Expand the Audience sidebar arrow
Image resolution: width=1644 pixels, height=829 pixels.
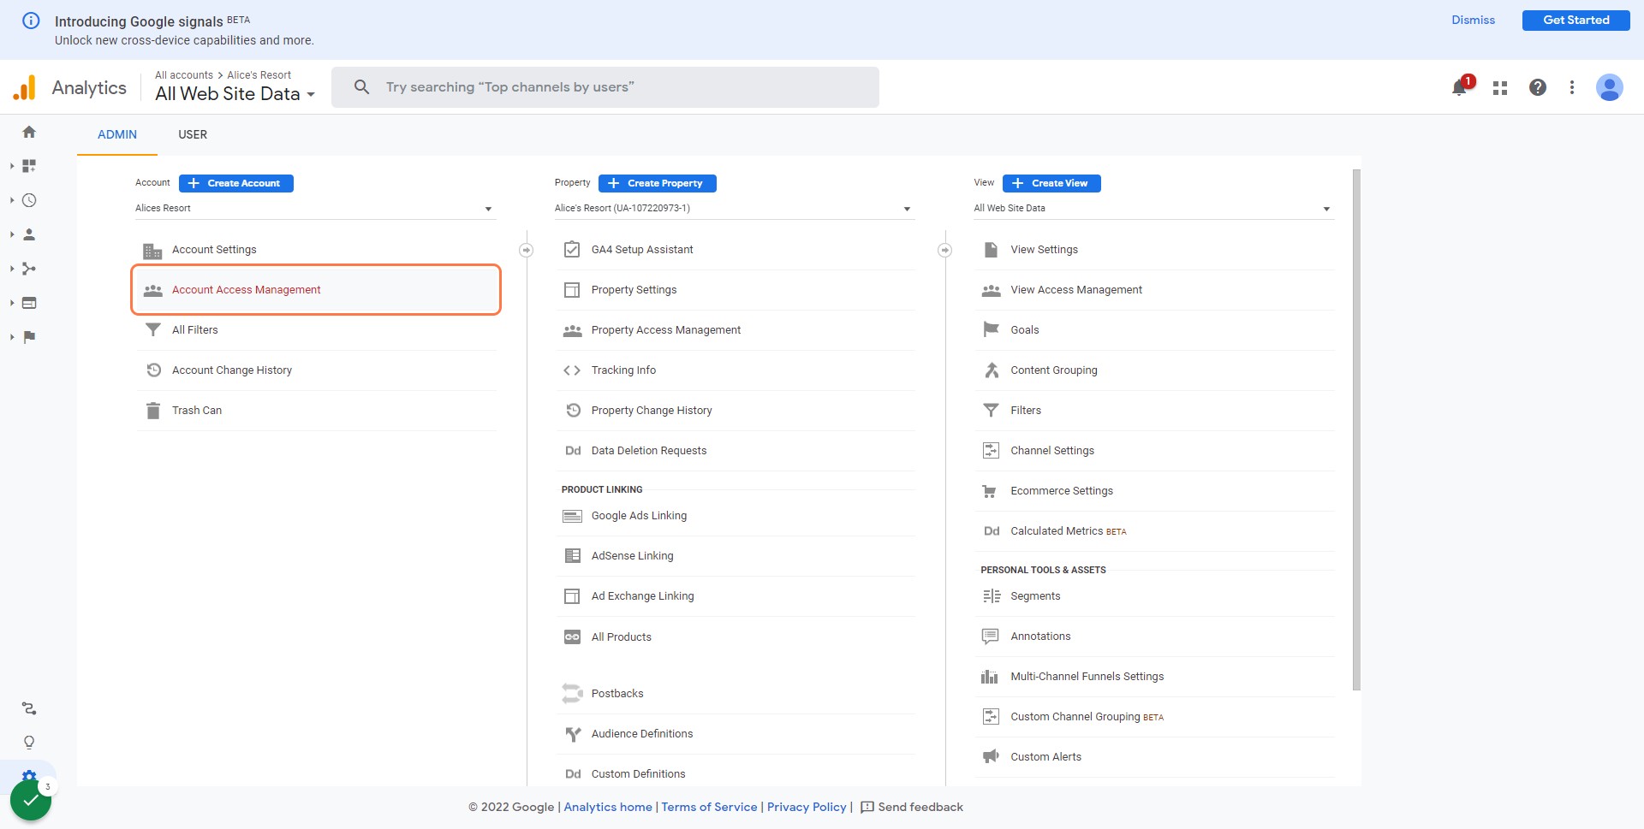coord(12,234)
